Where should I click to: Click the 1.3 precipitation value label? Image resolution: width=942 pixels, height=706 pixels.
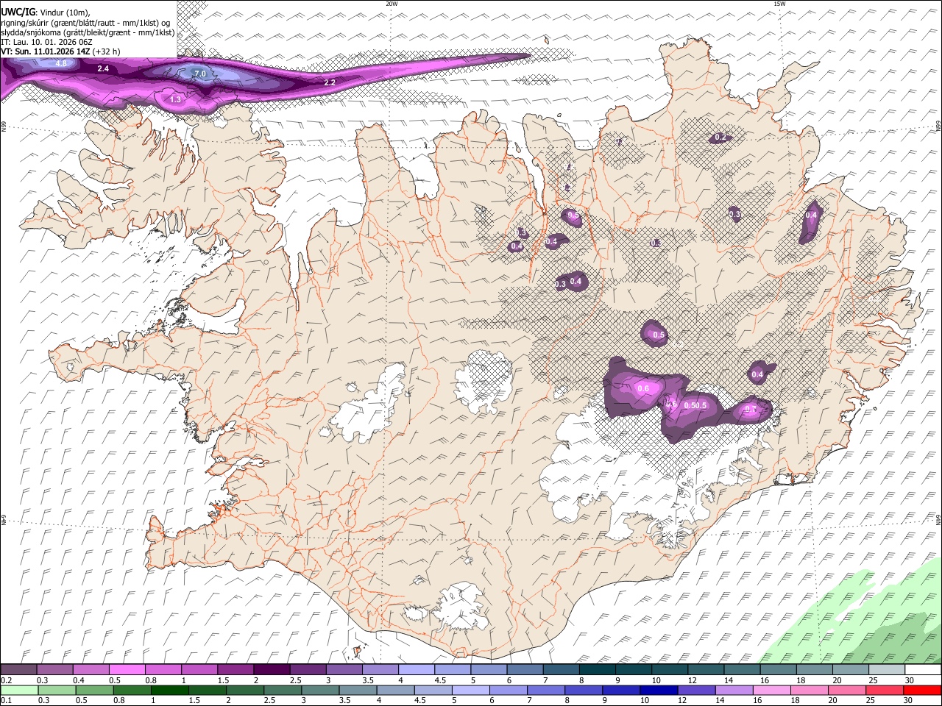click(x=175, y=99)
